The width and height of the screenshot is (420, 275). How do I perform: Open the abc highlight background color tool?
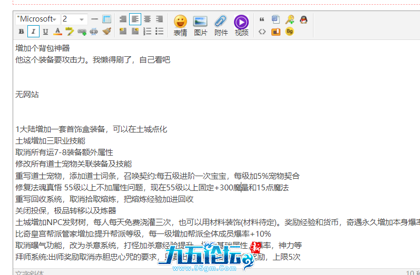point(70,32)
